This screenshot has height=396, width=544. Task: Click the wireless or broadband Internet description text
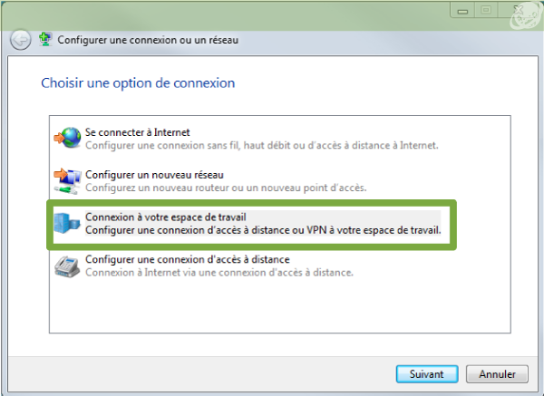[262, 145]
